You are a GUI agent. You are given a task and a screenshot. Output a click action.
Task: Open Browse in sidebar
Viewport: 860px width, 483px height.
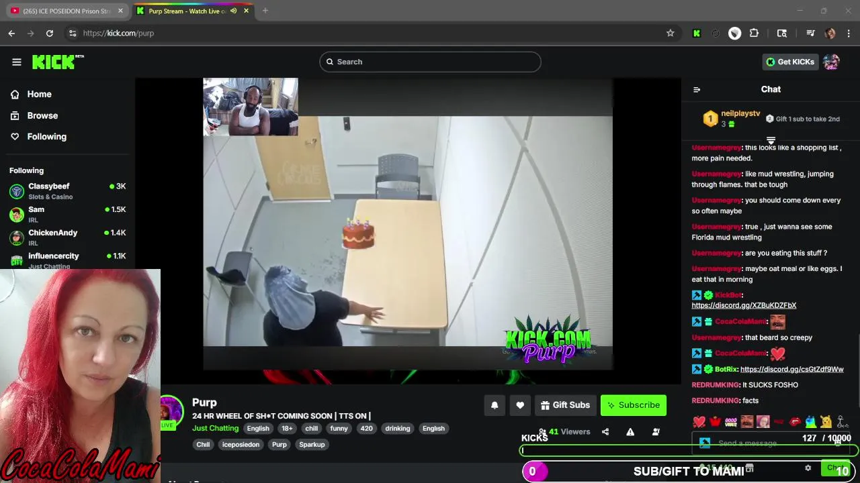pyautogui.click(x=42, y=115)
